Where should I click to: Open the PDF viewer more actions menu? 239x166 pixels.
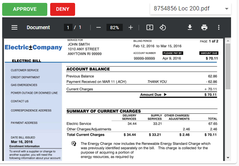pyautogui.click(x=219, y=27)
